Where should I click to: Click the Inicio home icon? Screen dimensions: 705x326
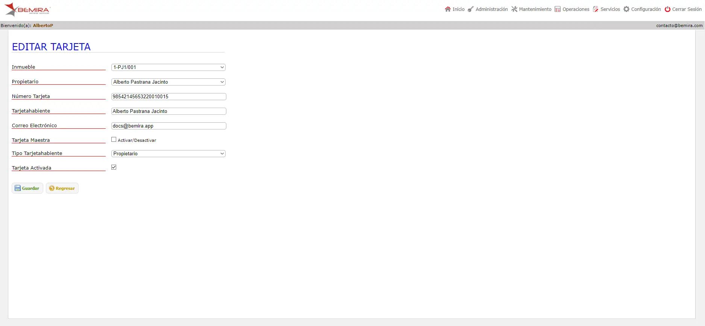[x=447, y=9]
